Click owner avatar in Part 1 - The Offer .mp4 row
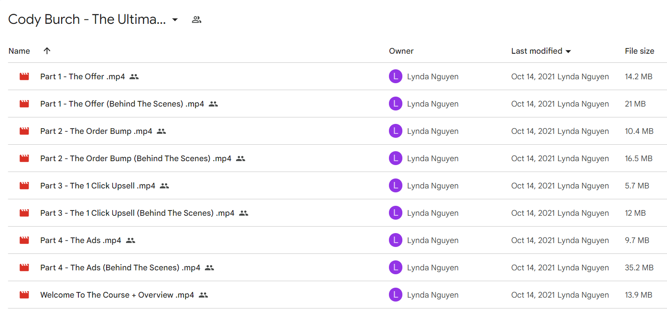Screen dimensions: 667x331 point(395,77)
